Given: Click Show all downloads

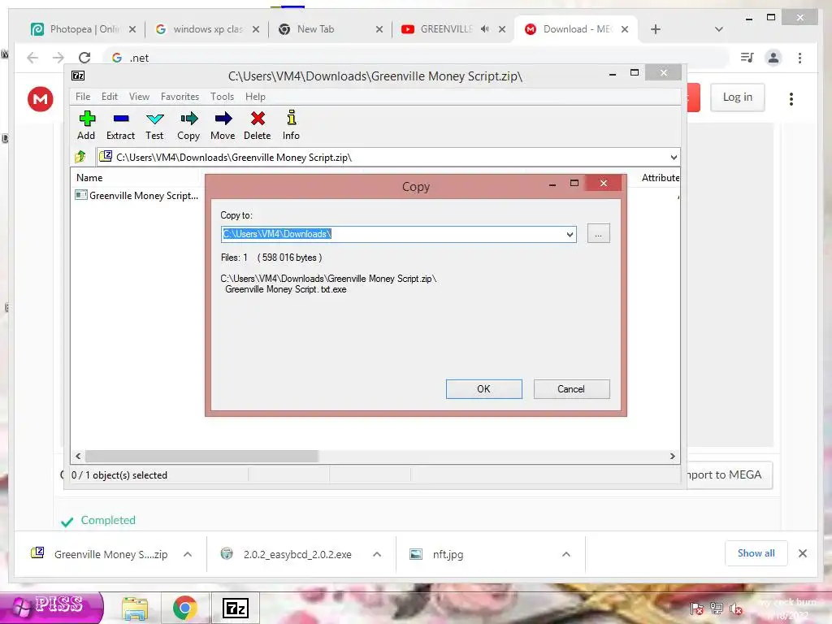Looking at the screenshot, I should click(x=756, y=553).
